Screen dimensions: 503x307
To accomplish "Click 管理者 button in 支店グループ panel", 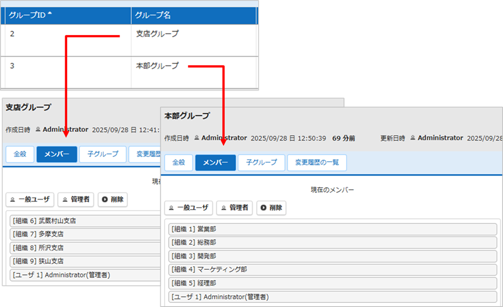I will [76, 200].
